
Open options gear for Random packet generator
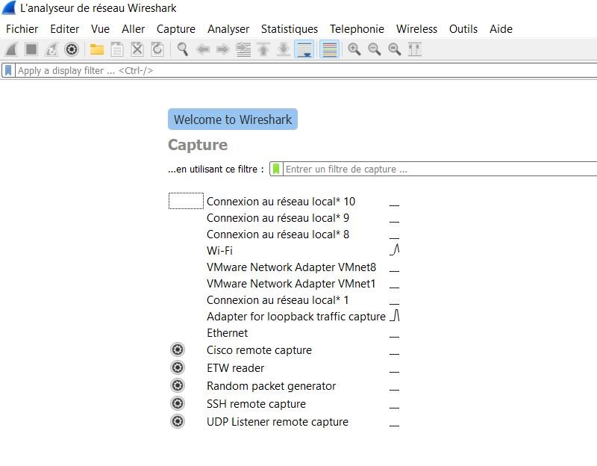(178, 385)
